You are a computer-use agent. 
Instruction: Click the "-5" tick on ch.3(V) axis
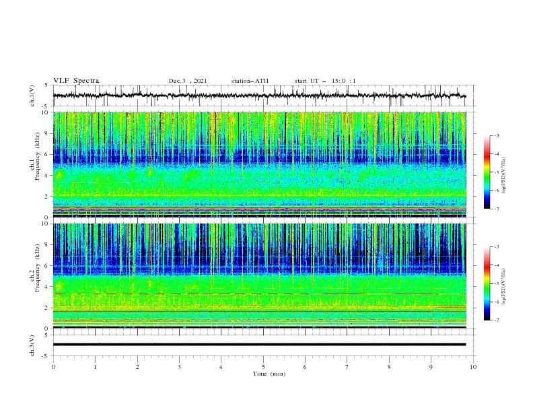[x=46, y=356]
